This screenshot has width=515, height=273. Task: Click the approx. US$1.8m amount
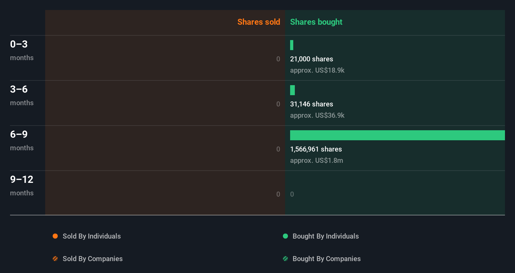pyautogui.click(x=316, y=160)
